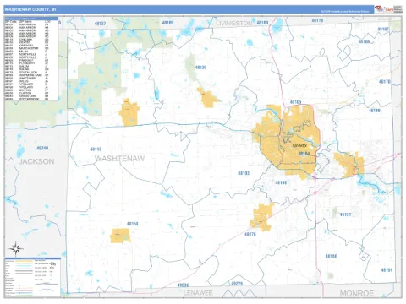406x304 pixels.
Task: Click the MONROE county name
Action: [357, 294]
